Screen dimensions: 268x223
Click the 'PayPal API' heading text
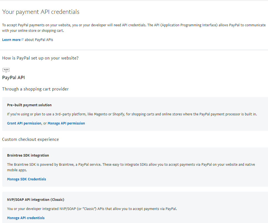click(13, 77)
